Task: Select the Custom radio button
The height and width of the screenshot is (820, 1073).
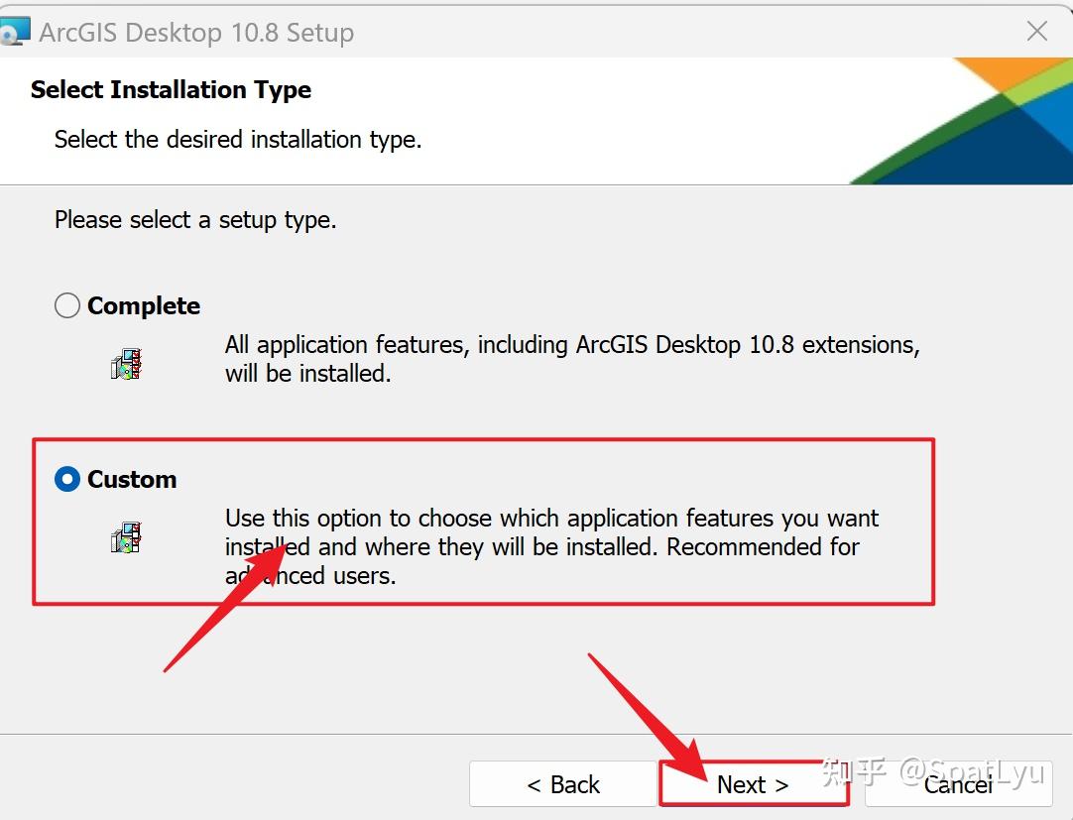Action: [67, 479]
